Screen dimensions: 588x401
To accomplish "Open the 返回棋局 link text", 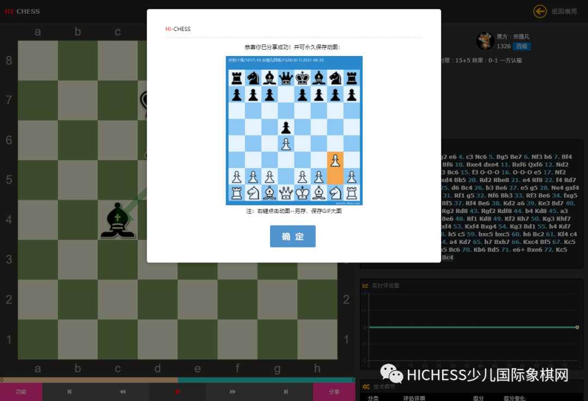I will point(563,11).
